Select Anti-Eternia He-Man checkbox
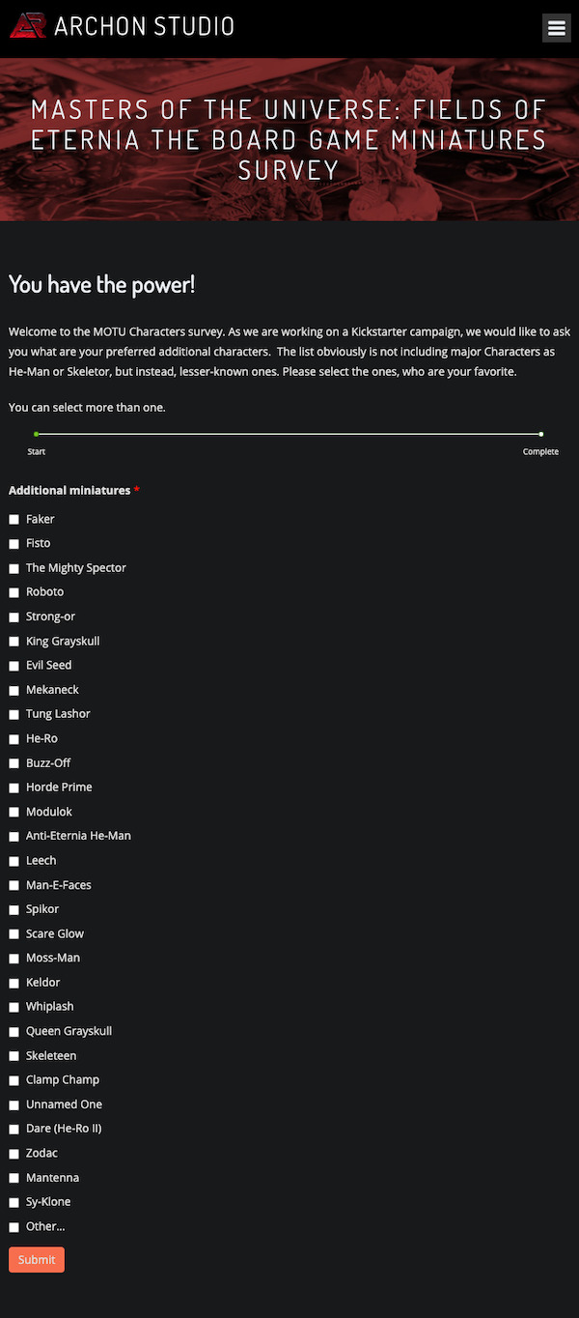The width and height of the screenshot is (579, 1318). pyautogui.click(x=14, y=837)
